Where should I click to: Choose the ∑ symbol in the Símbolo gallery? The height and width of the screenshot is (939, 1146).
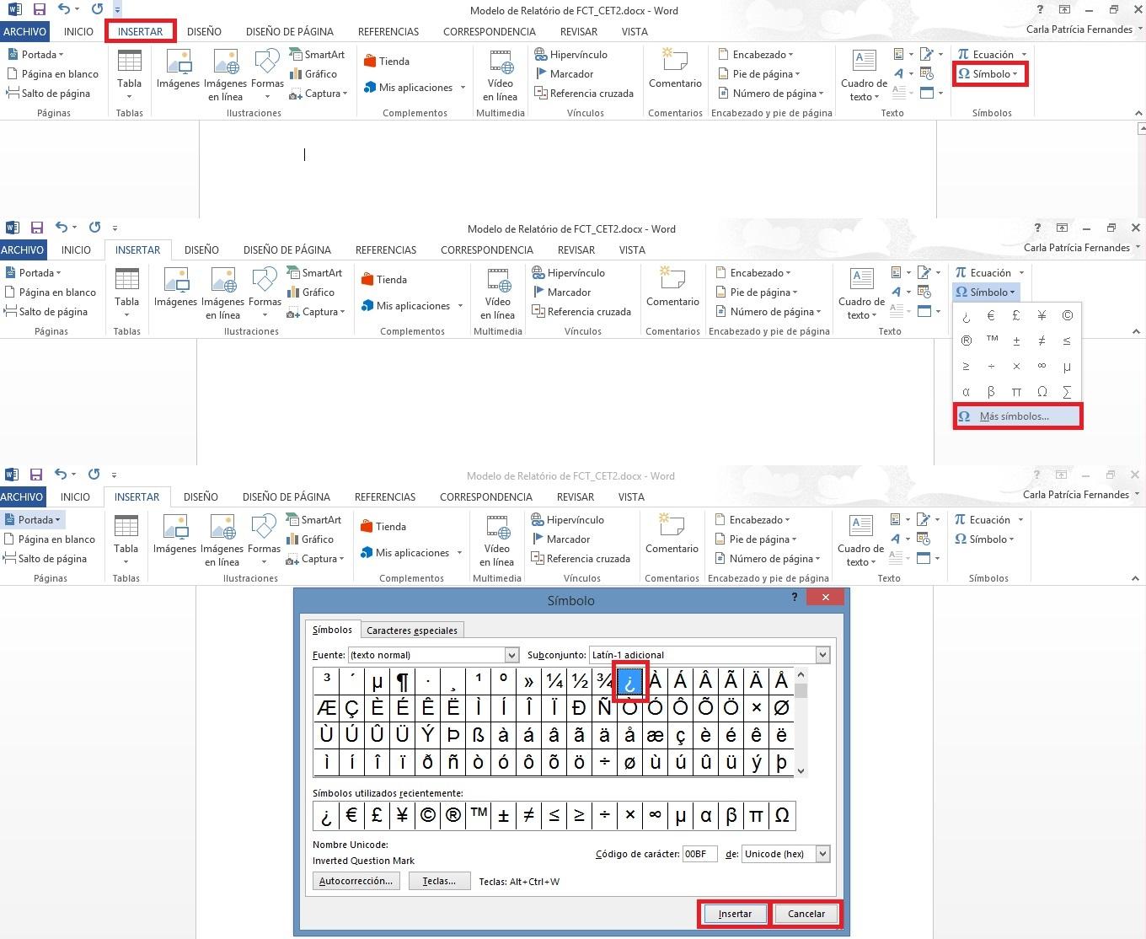tap(1067, 391)
